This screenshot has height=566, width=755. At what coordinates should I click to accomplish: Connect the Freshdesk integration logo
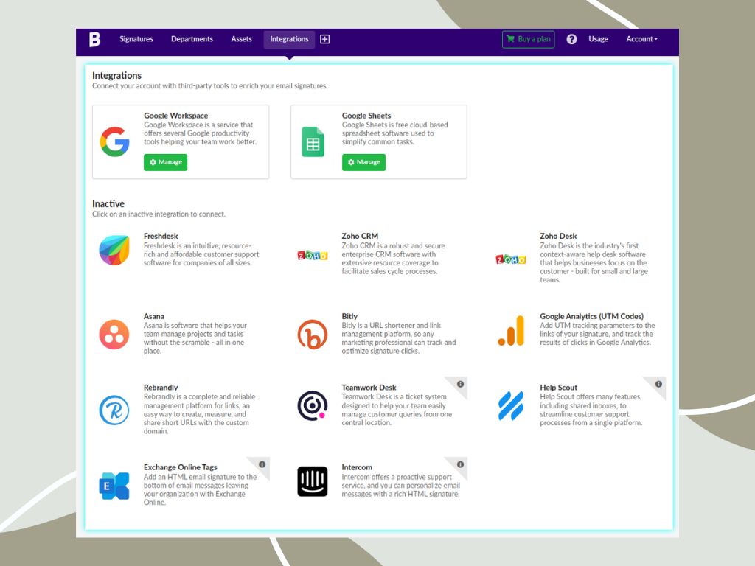point(114,251)
